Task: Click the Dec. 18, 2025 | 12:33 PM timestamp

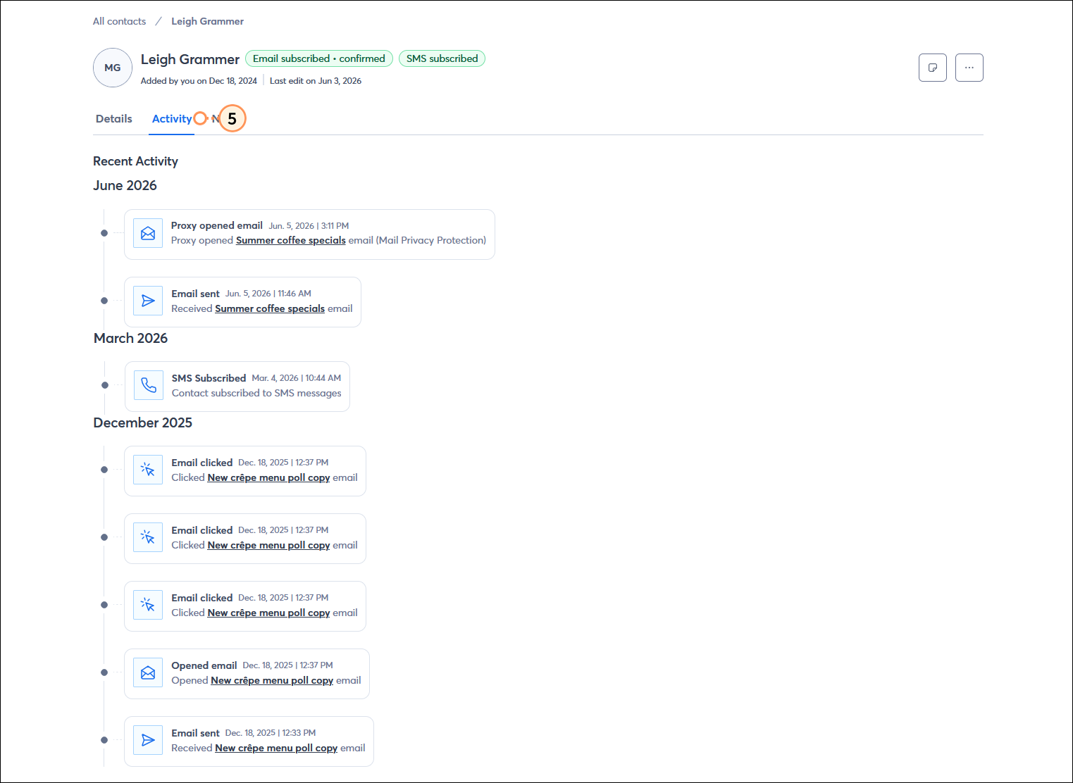Action: [271, 733]
